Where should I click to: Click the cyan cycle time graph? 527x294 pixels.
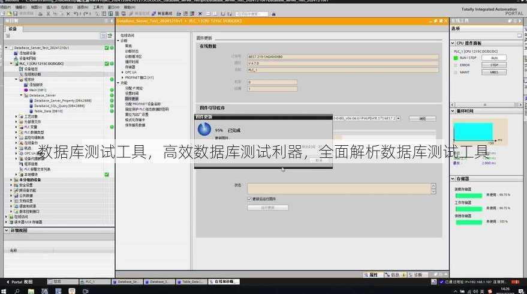coord(473,132)
